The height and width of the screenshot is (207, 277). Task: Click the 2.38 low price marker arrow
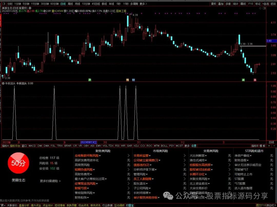(4, 78)
